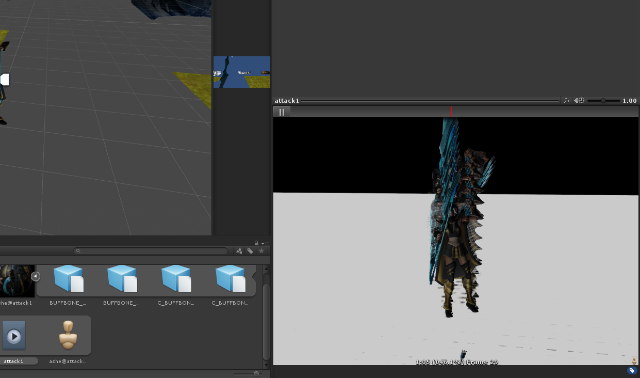
Task: Select the avatar icon in preview corner
Action: pos(634,360)
